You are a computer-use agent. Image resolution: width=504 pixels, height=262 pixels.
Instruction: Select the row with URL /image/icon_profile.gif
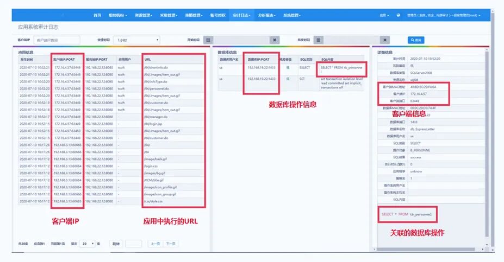111,187
